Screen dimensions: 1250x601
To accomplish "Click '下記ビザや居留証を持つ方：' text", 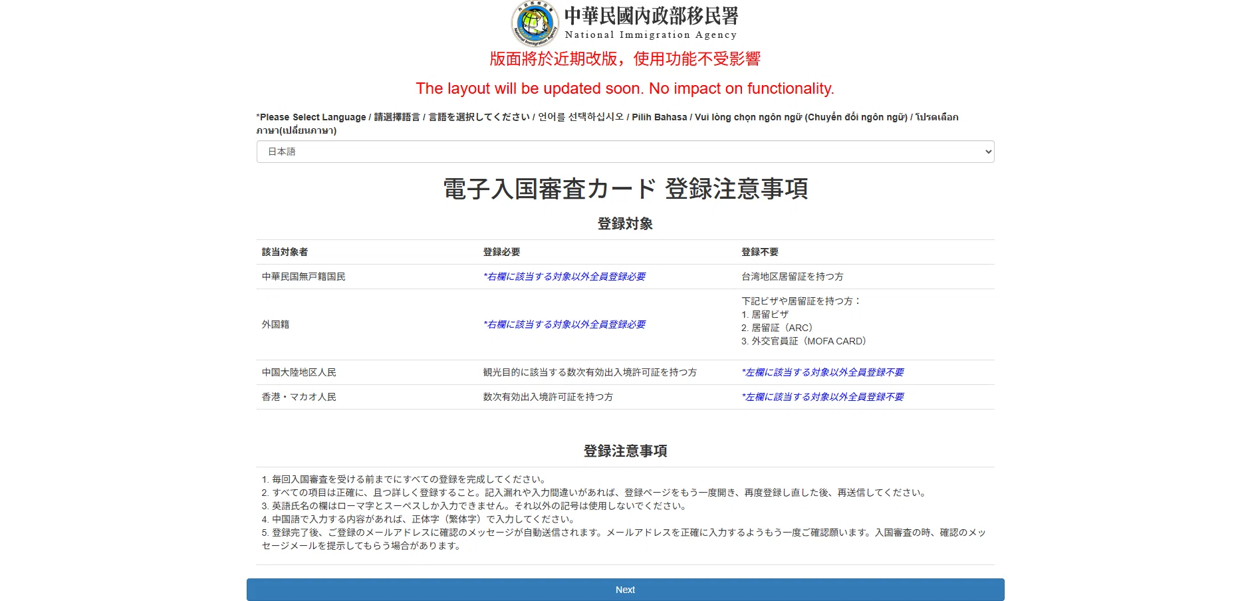I will (801, 301).
